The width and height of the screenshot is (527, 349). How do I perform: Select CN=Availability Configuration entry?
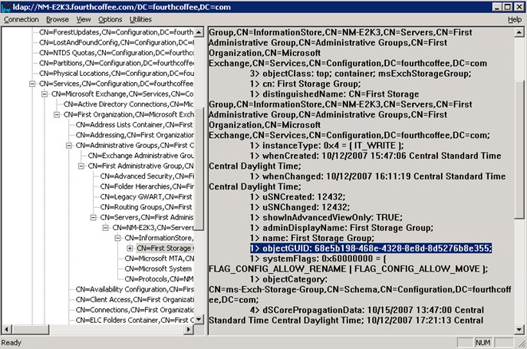[x=134, y=289]
